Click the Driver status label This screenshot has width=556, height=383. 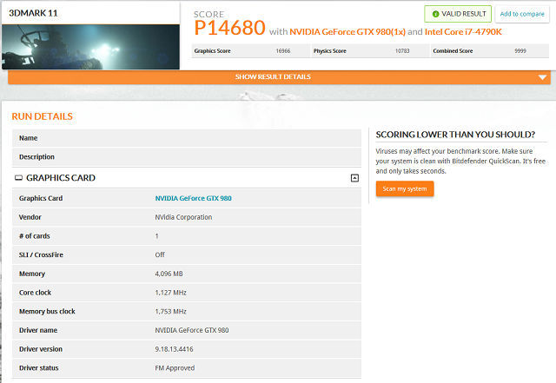[x=38, y=368]
